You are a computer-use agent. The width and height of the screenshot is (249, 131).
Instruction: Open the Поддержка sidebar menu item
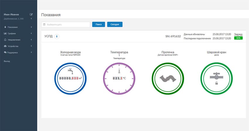coord(18,53)
